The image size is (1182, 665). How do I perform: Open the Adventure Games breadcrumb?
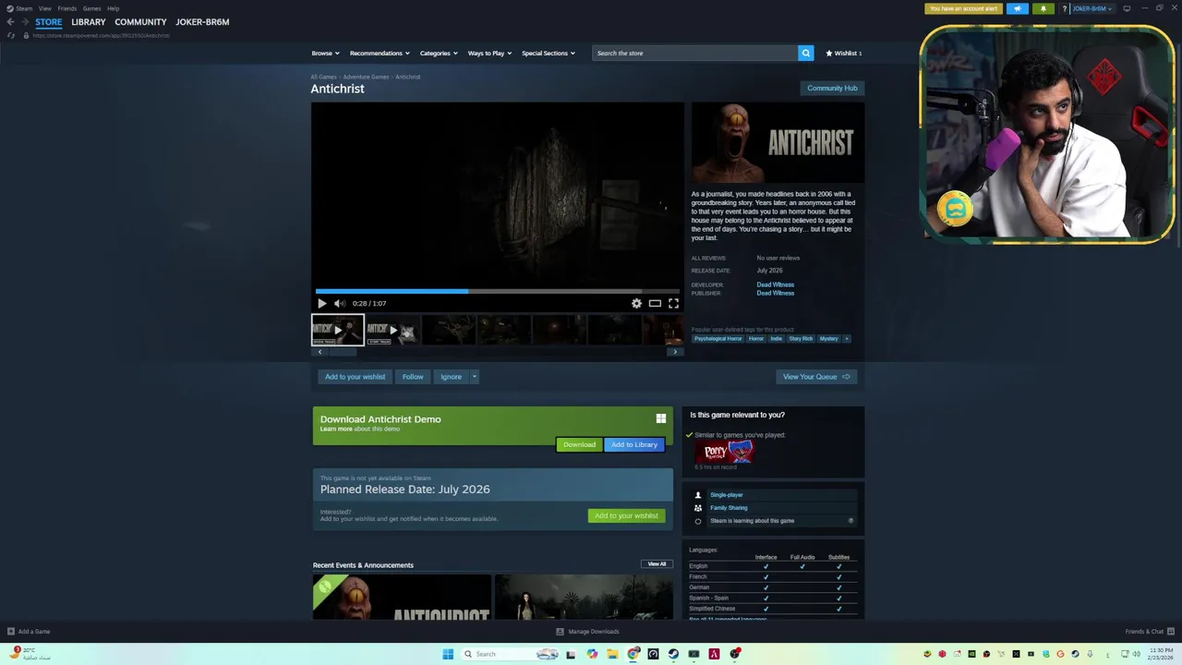[366, 77]
